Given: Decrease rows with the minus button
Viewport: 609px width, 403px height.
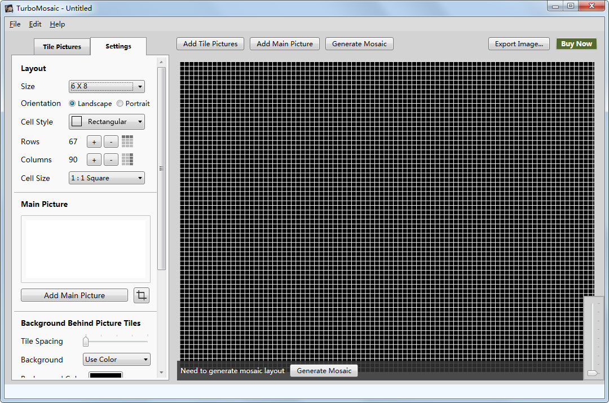Looking at the screenshot, I should [111, 142].
